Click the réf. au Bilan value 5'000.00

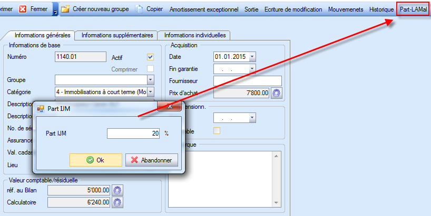(x=79, y=190)
